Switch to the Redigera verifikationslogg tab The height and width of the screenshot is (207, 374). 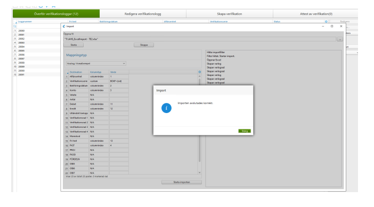143,14
